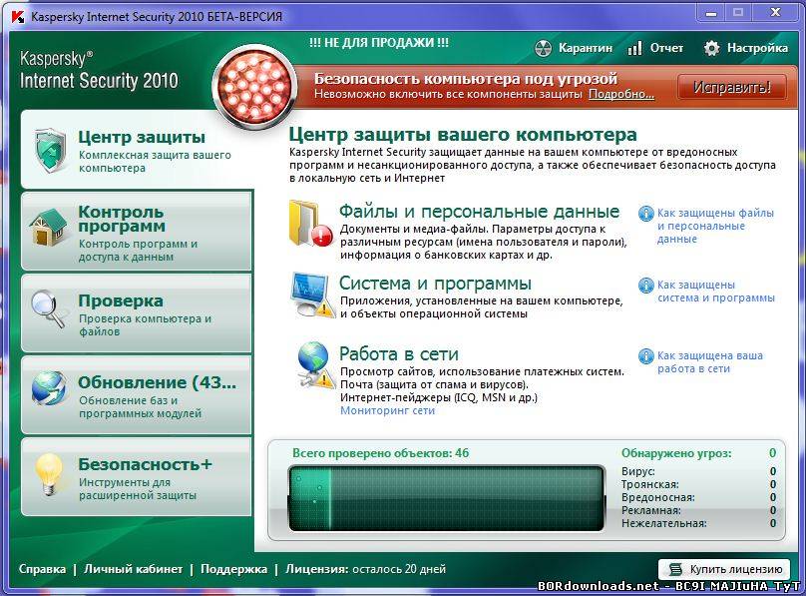The height and width of the screenshot is (596, 806).
Task: Click the green shield icon for Центр защиты
Action: (x=50, y=150)
